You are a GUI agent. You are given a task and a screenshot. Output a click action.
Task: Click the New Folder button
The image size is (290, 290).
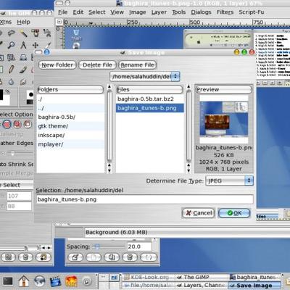57,65
